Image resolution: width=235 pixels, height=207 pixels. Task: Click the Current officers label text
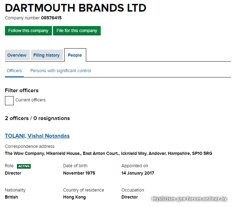tap(30, 100)
